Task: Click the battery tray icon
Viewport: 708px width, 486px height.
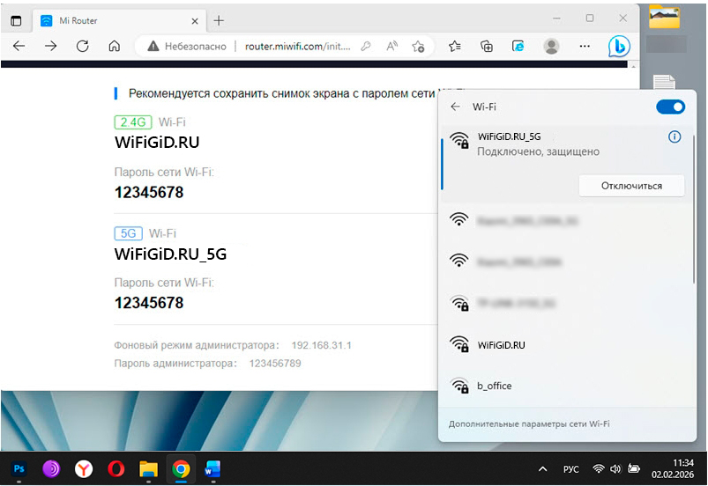Action: 634,469
